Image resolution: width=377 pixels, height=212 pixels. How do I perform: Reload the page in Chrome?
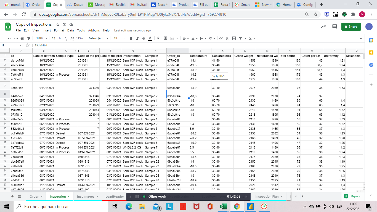click(23, 14)
